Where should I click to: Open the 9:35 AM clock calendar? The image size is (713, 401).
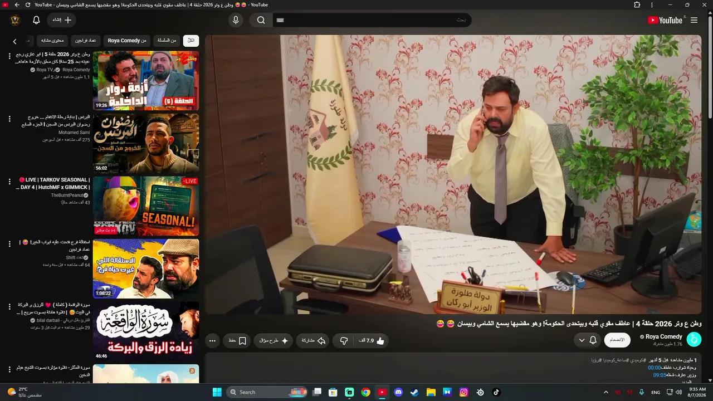click(x=697, y=392)
